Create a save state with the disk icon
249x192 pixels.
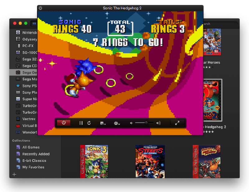(x=102, y=123)
